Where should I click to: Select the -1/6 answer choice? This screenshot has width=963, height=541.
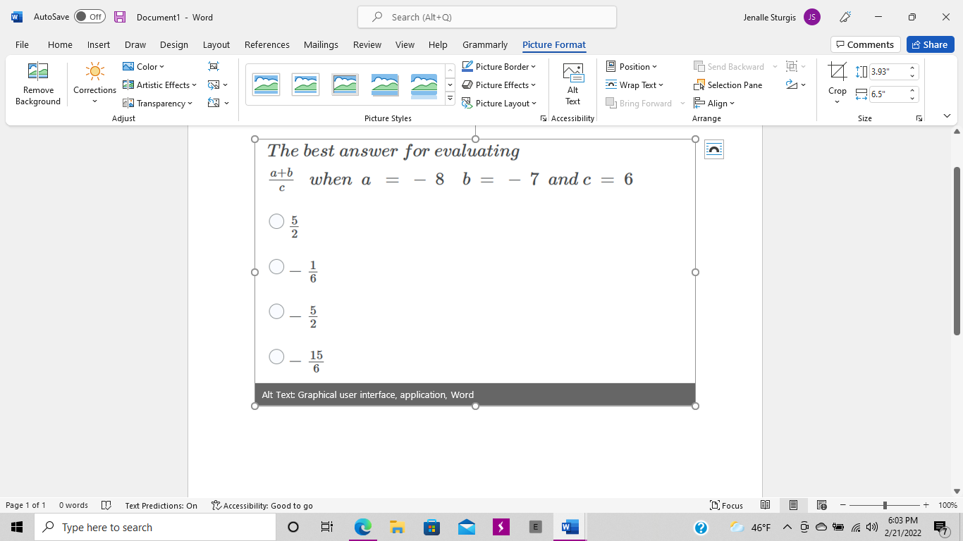tap(276, 266)
